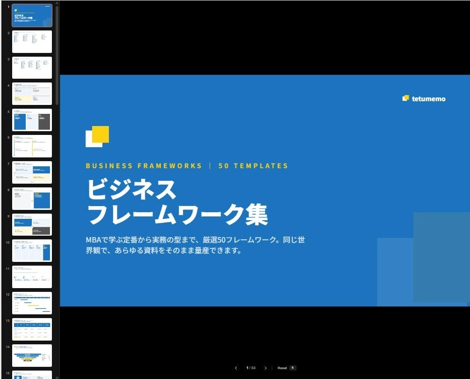Click the ビジネスフレームワーク集 title

pos(177,202)
